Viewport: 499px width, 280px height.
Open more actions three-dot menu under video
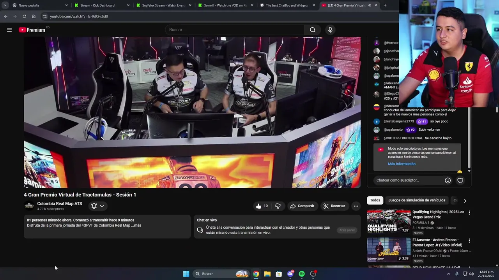(x=356, y=206)
